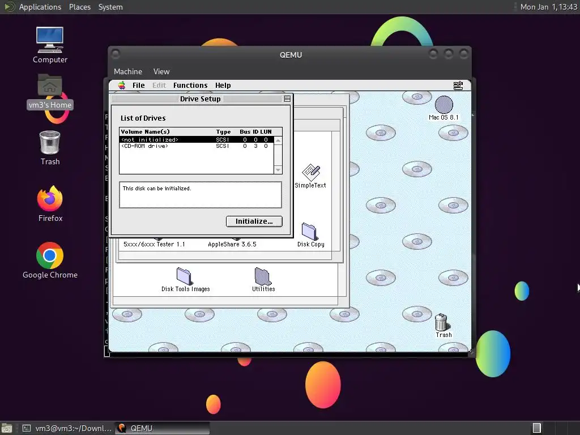This screenshot has height=435, width=580.
Task: Click the Linux desktop Trash icon
Action: point(50,142)
